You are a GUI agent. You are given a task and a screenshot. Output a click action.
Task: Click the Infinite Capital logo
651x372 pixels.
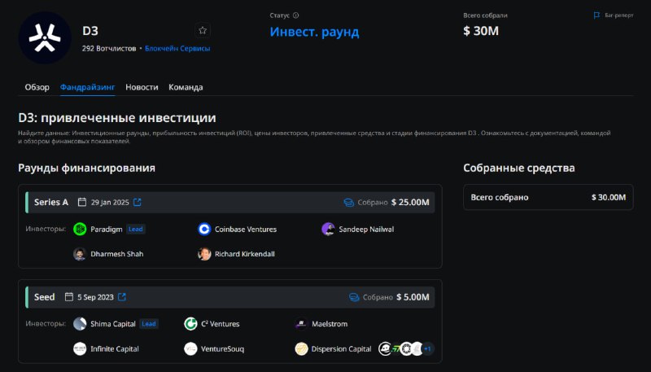[x=80, y=348]
